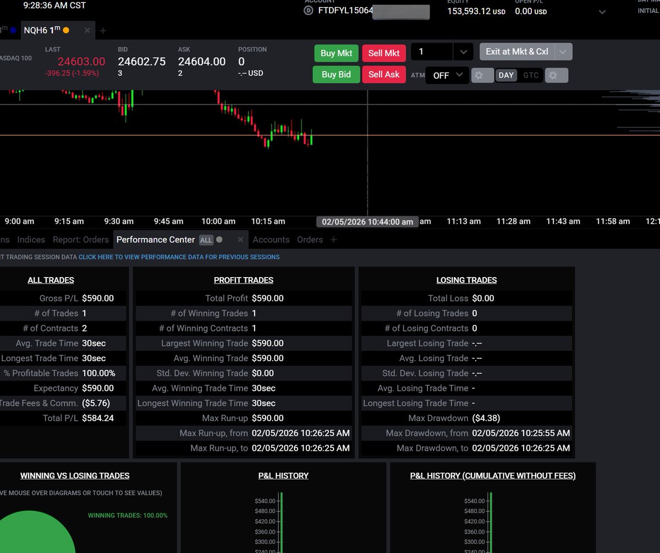Screen dimensions: 660x553
Task: Click the bid price 24602.75
Action: [142, 62]
